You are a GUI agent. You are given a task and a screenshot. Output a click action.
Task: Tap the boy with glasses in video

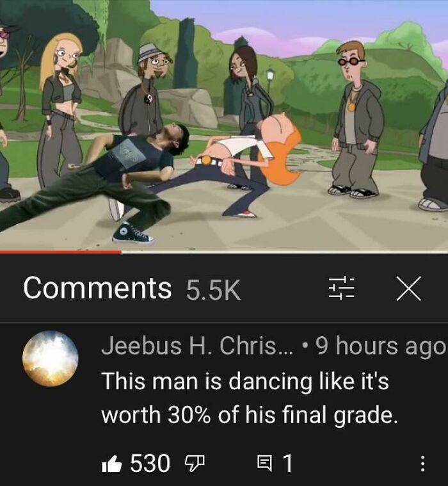(x=356, y=119)
